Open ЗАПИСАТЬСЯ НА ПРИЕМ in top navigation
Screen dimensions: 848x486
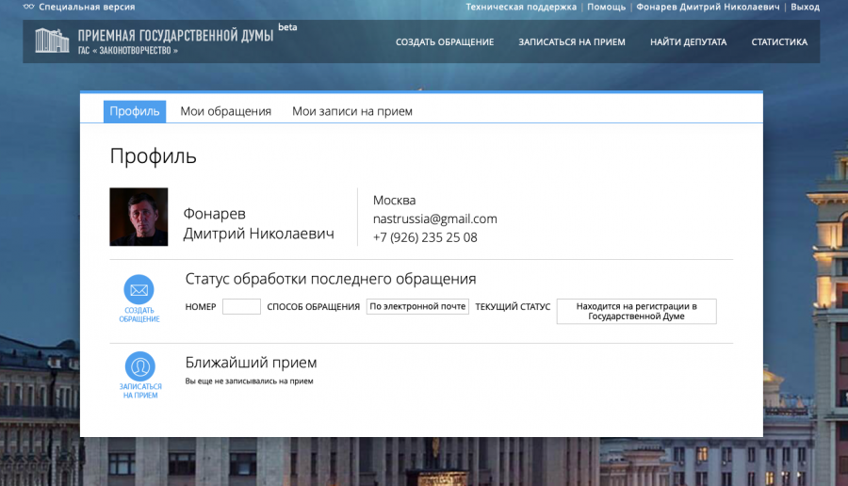coord(572,42)
